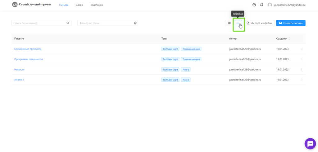Focus the Поиск по названию field
The image size is (318, 152).
coord(41,23)
